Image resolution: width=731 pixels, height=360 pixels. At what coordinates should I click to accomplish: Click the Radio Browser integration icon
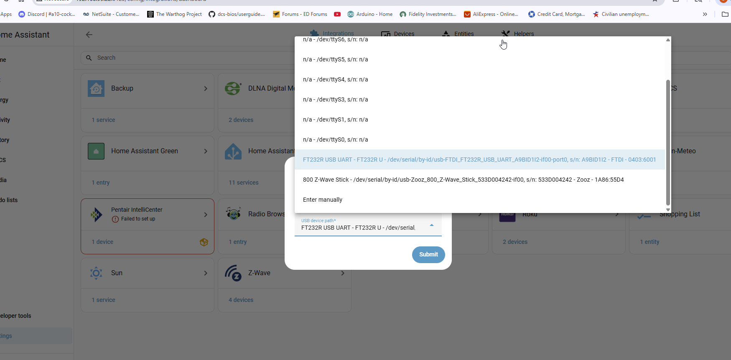pyautogui.click(x=233, y=214)
